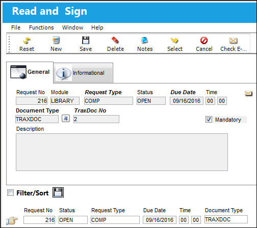Screen dimensions: 257x228
Task: Open the File menu
Action: click(x=16, y=27)
